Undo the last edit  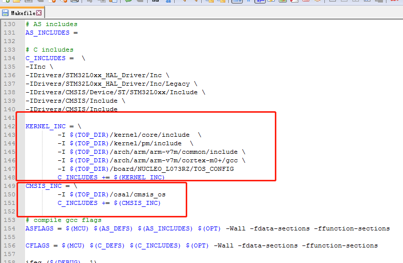pos(127,1)
